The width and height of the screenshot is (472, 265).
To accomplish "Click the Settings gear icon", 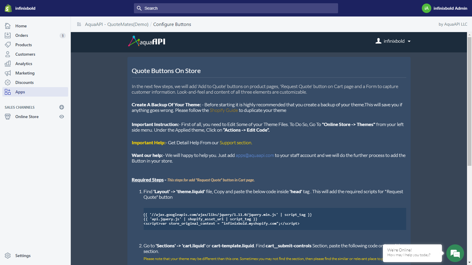I will [8, 256].
